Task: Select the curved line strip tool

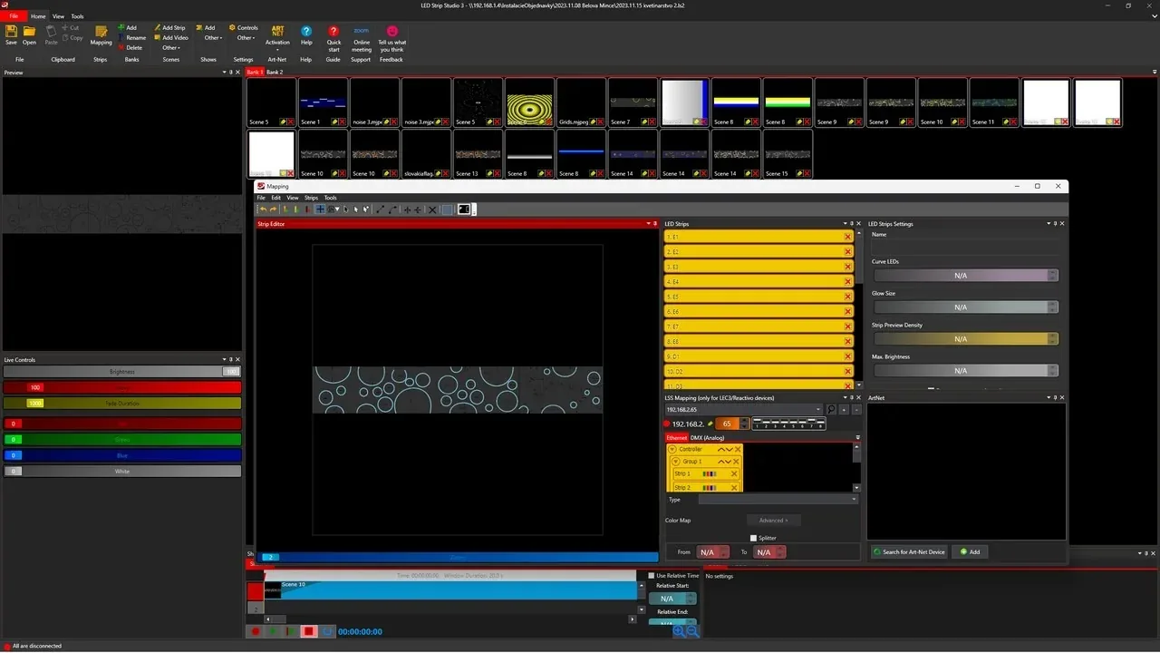Action: tap(392, 210)
